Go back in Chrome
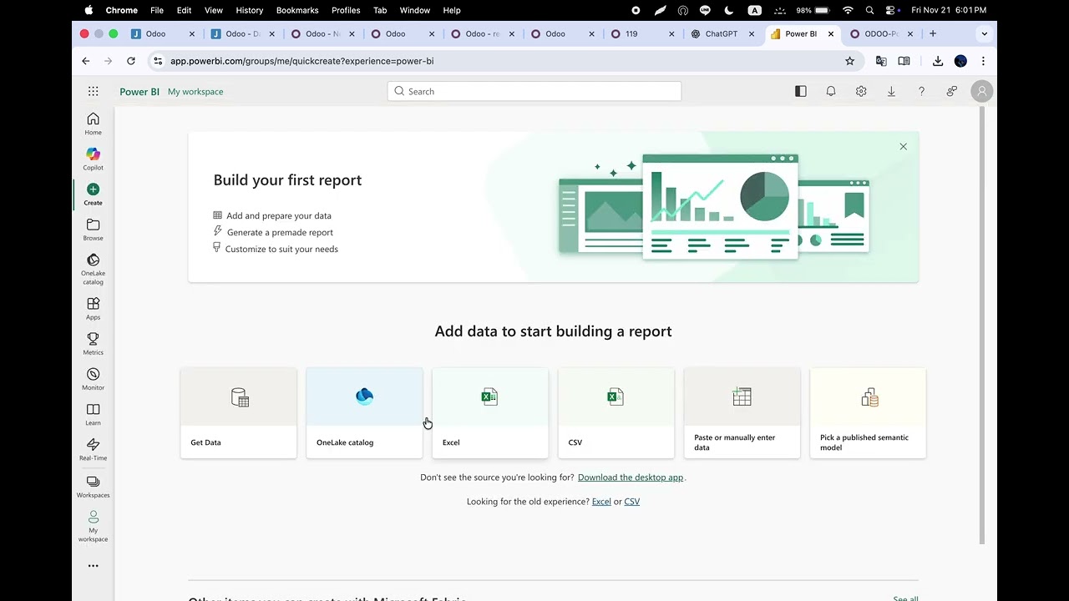The height and width of the screenshot is (601, 1069). coord(86,61)
